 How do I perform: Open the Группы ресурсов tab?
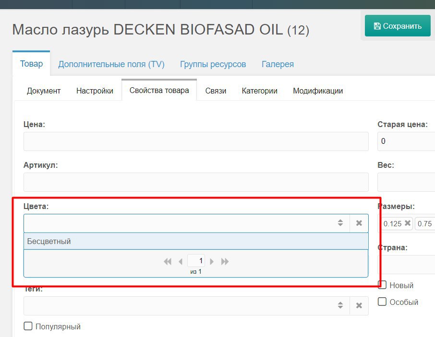213,64
